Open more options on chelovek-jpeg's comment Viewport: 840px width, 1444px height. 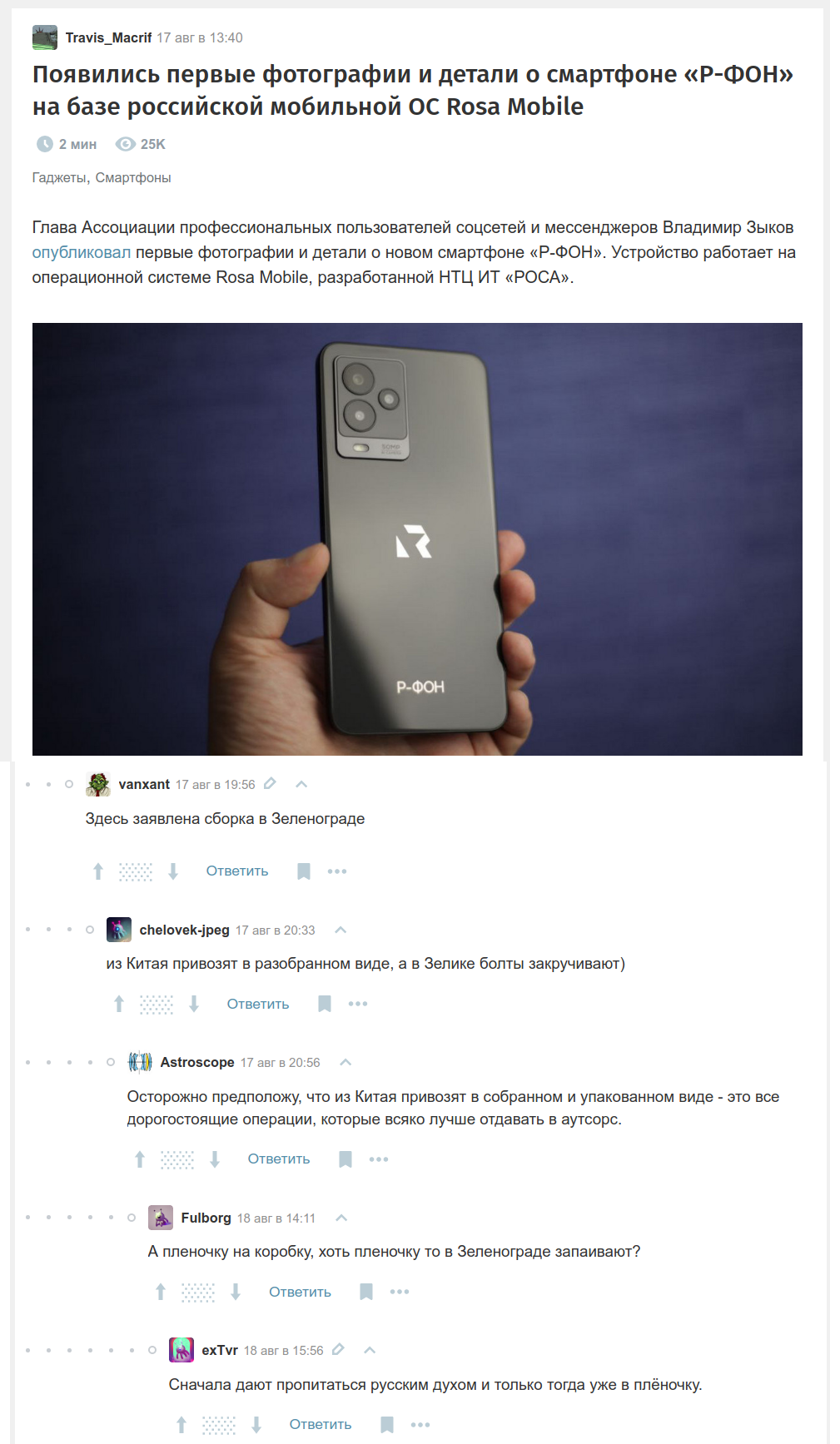pos(358,1004)
